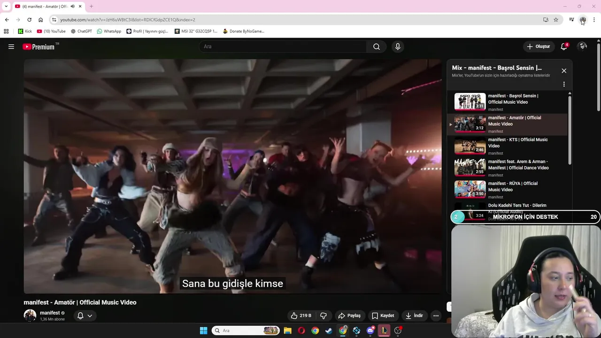Start voice search with microphone icon

[398, 46]
